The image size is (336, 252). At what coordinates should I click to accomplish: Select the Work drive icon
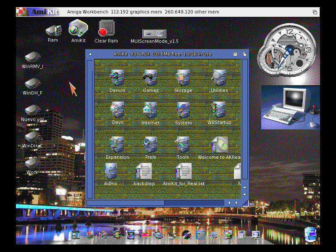33,163
